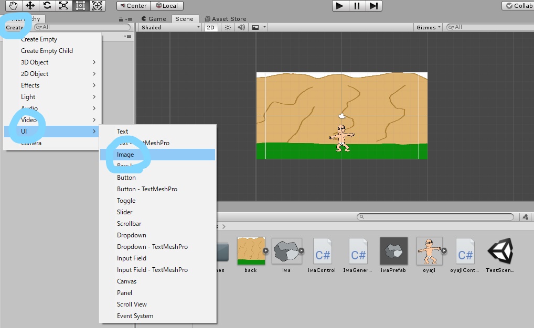Open the 3D Object submenu
Image resolution: width=534 pixels, height=328 pixels.
click(52, 62)
